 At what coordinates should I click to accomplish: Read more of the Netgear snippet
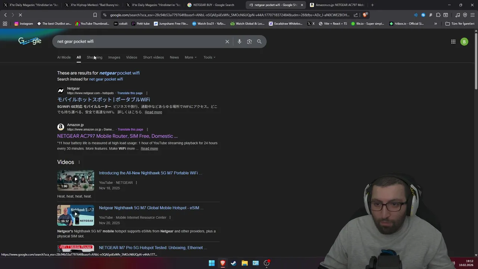tap(153, 112)
